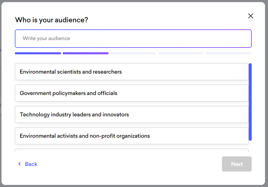268x187 pixels.
Task: Pick 'Technology industry leaders and innovators'
Action: 132,115
